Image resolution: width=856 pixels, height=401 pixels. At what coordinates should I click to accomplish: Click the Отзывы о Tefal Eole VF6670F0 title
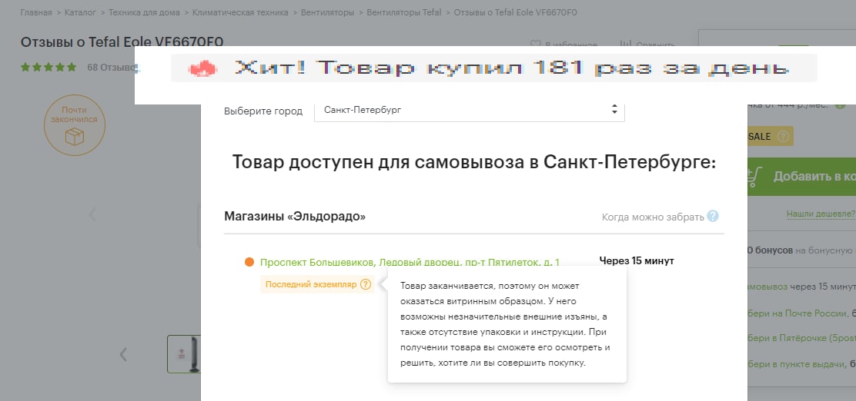(122, 42)
